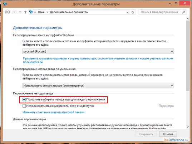
Task: Click the search magnifier icon
Action: coord(183,12)
